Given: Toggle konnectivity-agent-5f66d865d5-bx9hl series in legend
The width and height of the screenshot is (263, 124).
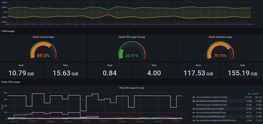Looking at the screenshot, I should pyautogui.click(x=211, y=105).
